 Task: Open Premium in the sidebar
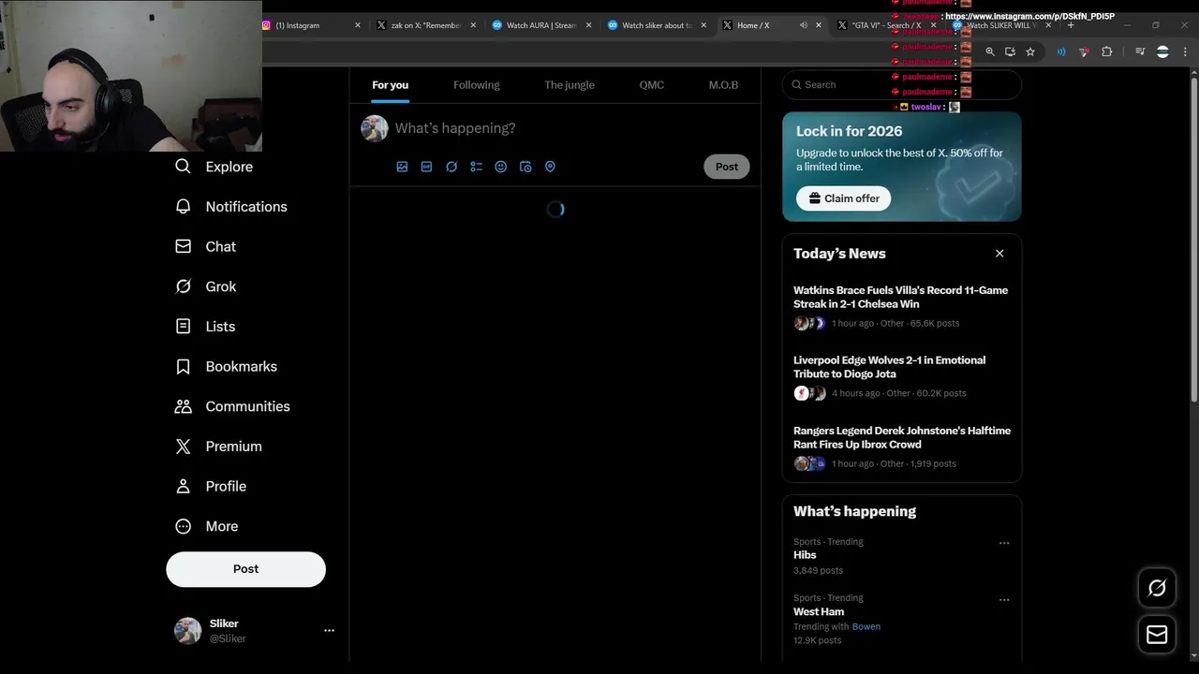coord(218,447)
